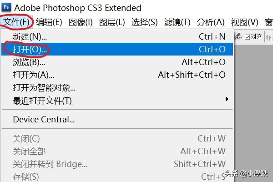Toggle the 对齐 (Aligned) checkbox
The height and width of the screenshot is (182, 273).
coord(247,37)
